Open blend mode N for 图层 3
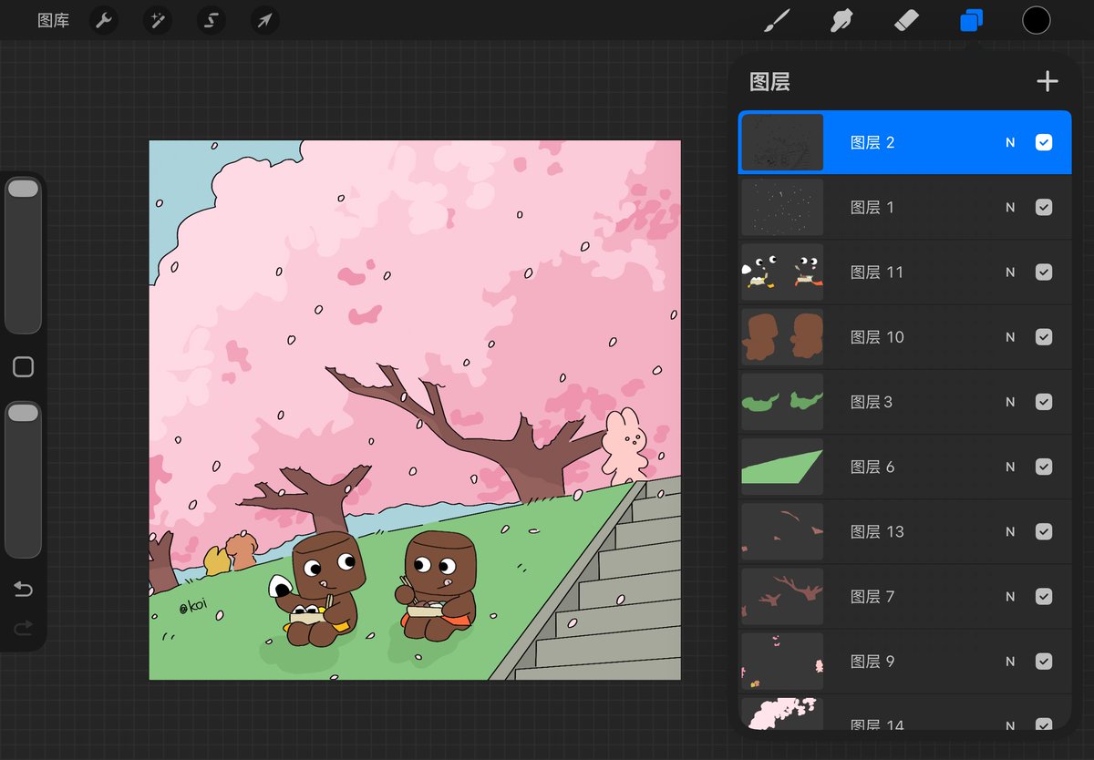Viewport: 1094px width, 760px height. [x=1010, y=402]
